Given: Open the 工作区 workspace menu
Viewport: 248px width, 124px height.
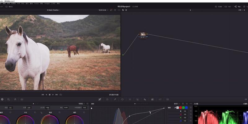Looking at the screenshot, I should click(x=53, y=3).
